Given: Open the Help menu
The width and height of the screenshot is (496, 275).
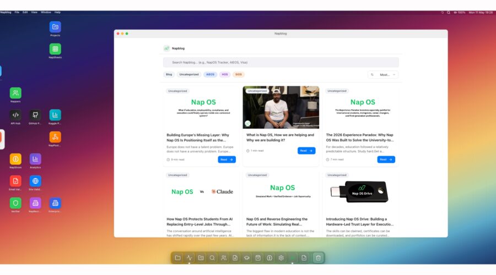Looking at the screenshot, I should [x=57, y=12].
